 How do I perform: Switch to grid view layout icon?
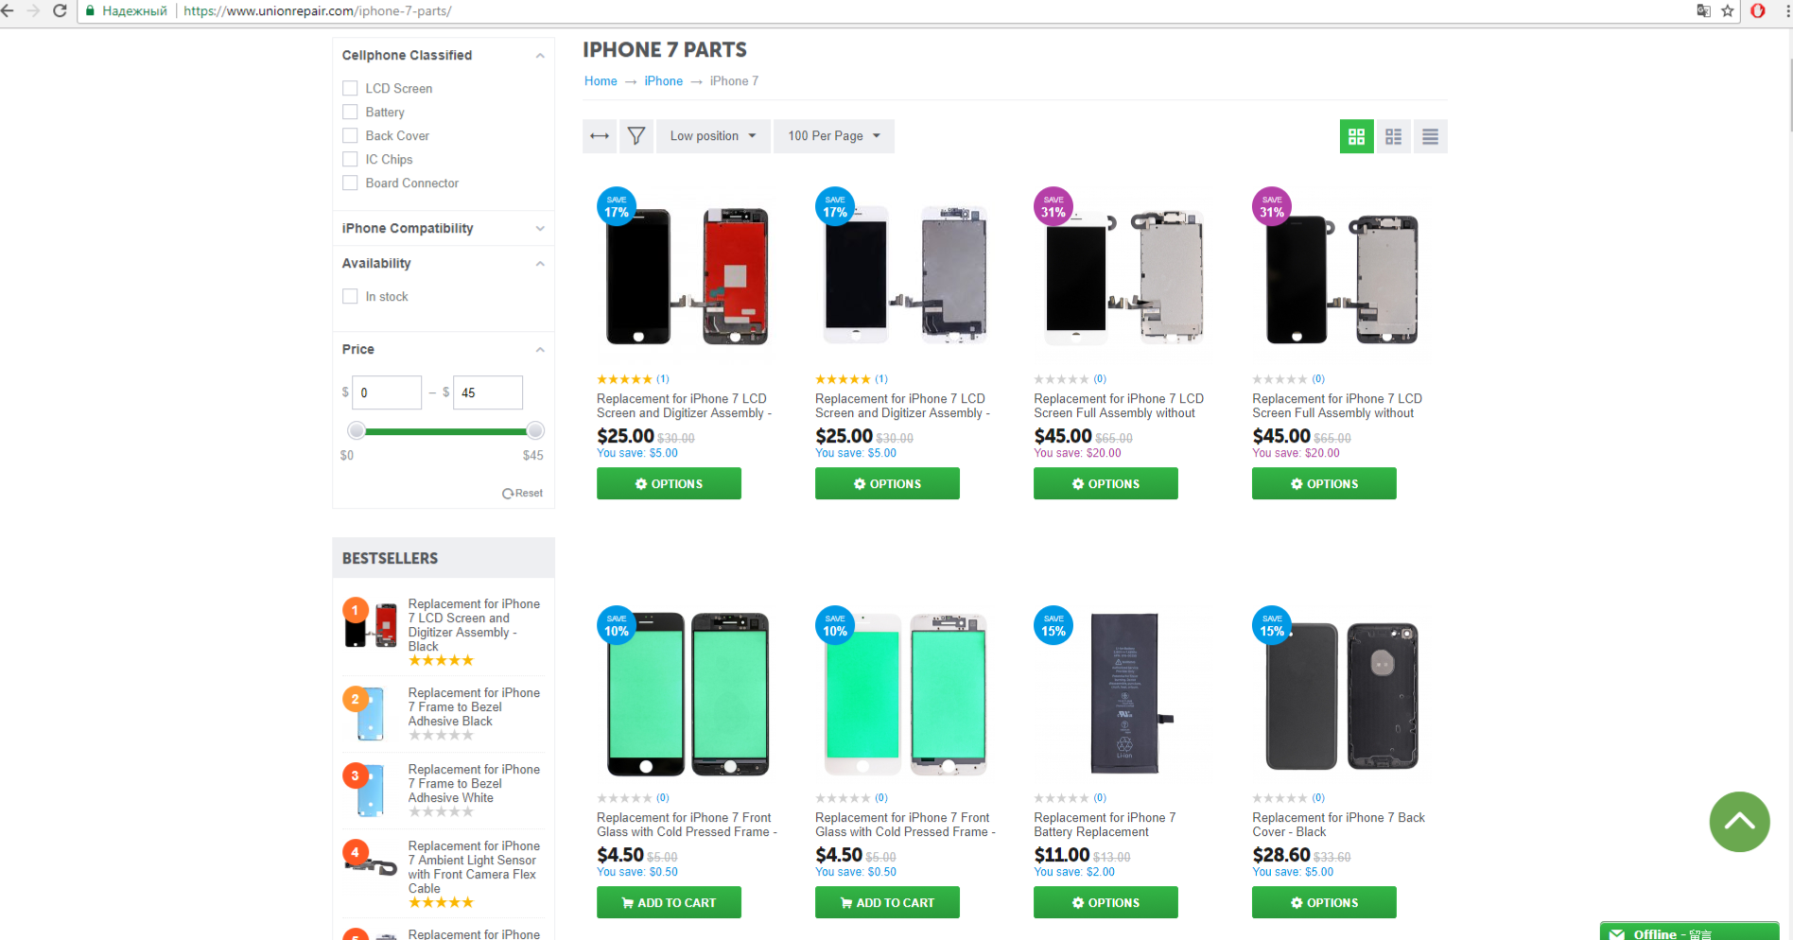pos(1356,136)
